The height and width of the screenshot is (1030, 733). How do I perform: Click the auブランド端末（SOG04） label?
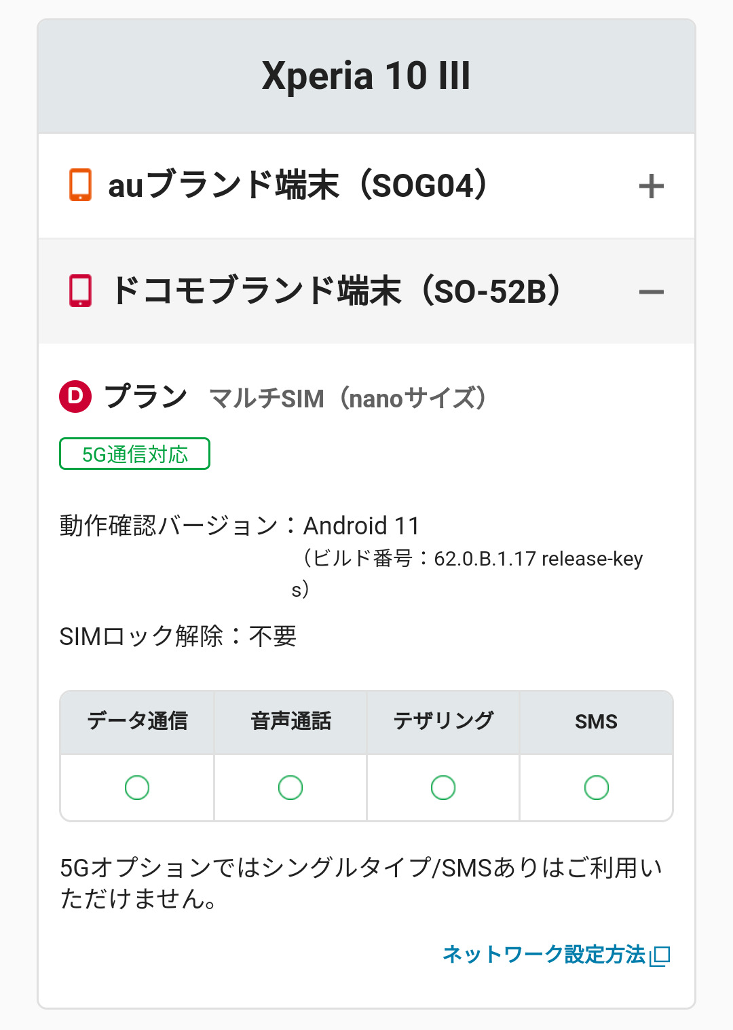point(298,185)
